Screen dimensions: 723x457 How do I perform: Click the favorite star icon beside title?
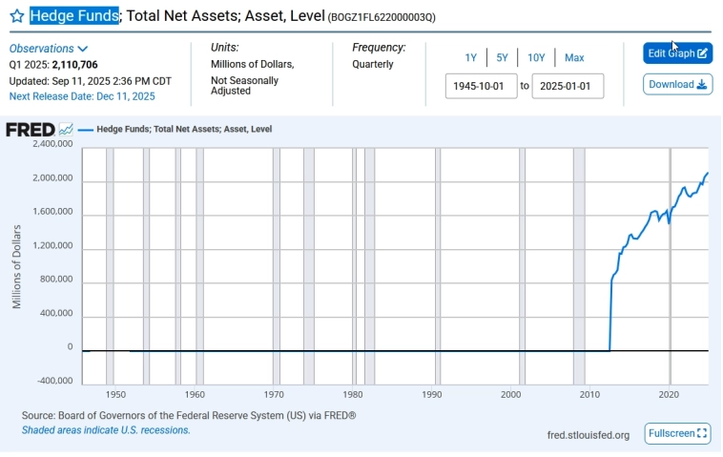(x=16, y=16)
